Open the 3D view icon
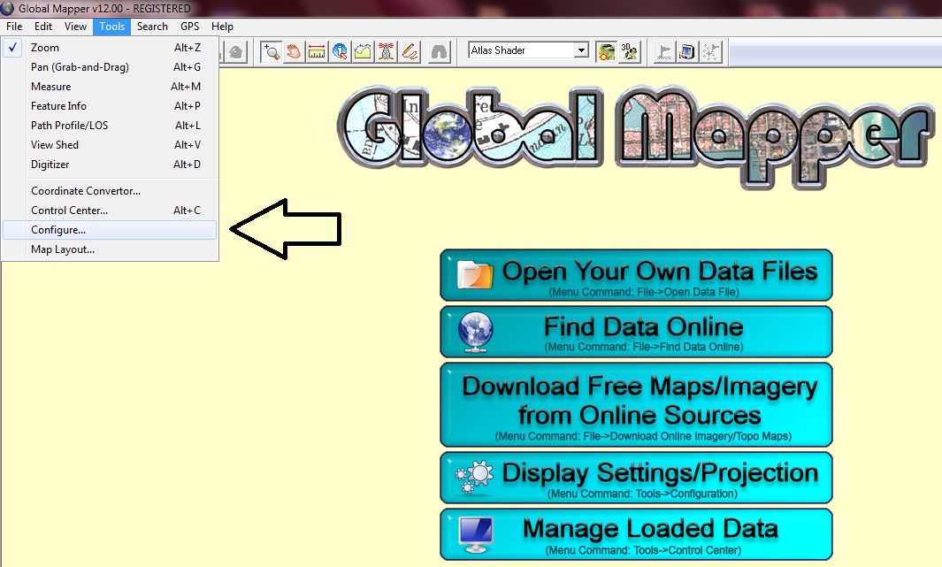The width and height of the screenshot is (942, 567). pyautogui.click(x=630, y=51)
